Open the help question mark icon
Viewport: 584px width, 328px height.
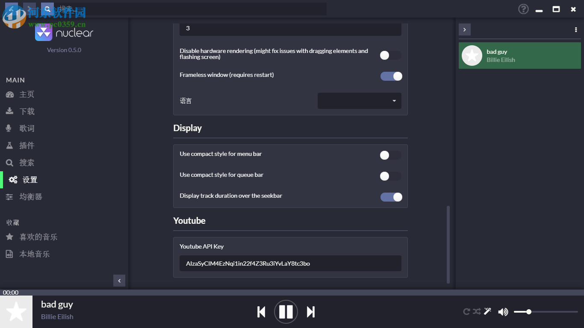point(523,9)
